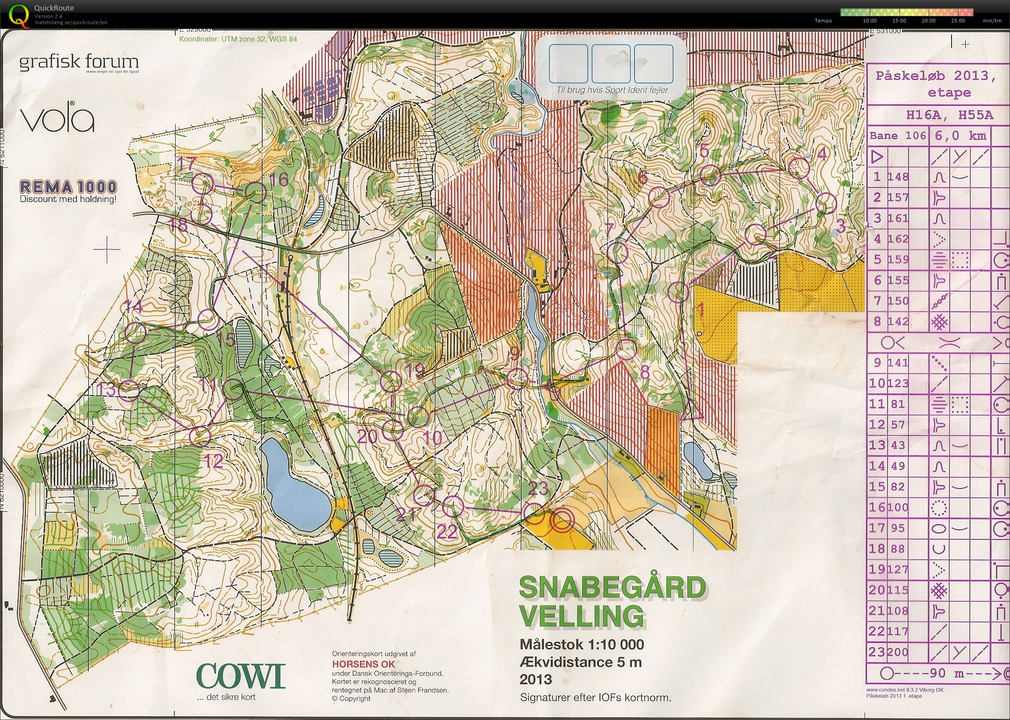The width and height of the screenshot is (1010, 720).
Task: Click control circle 13 on the map
Action: (130, 391)
